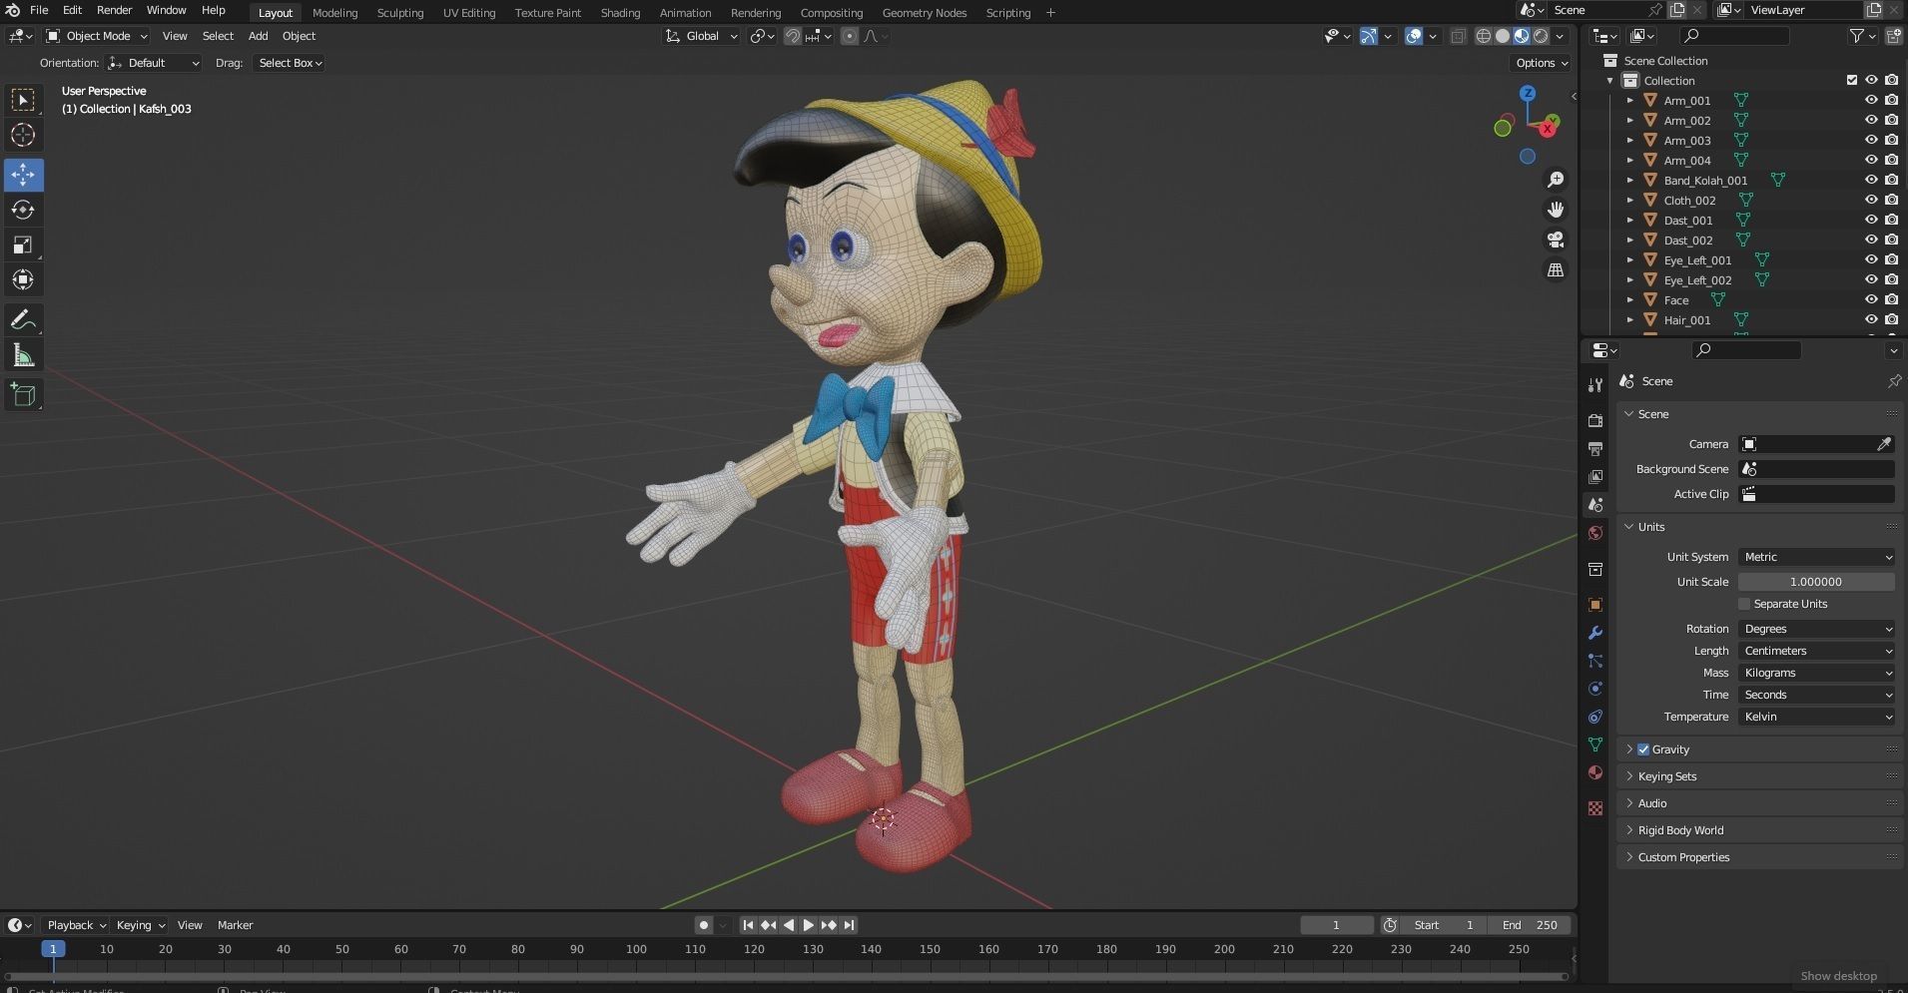Click the pan hand viewport icon
Image resolution: width=1908 pixels, height=993 pixels.
(x=1556, y=210)
